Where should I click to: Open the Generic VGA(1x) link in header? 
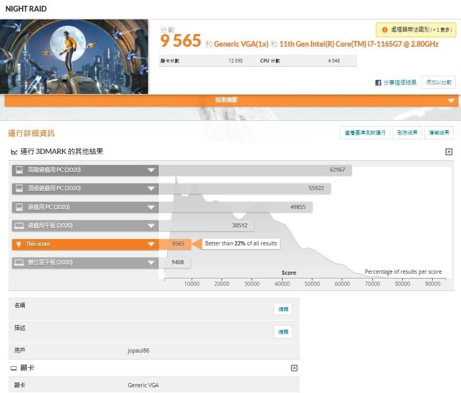pos(241,44)
